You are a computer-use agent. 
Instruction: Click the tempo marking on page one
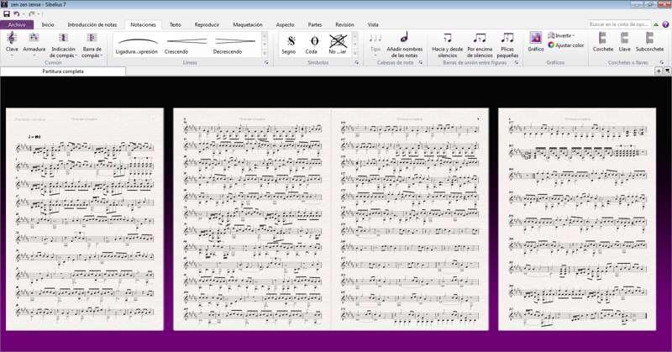pos(34,137)
